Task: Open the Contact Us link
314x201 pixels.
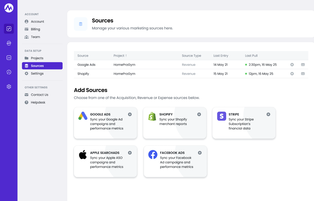Action: (42, 95)
